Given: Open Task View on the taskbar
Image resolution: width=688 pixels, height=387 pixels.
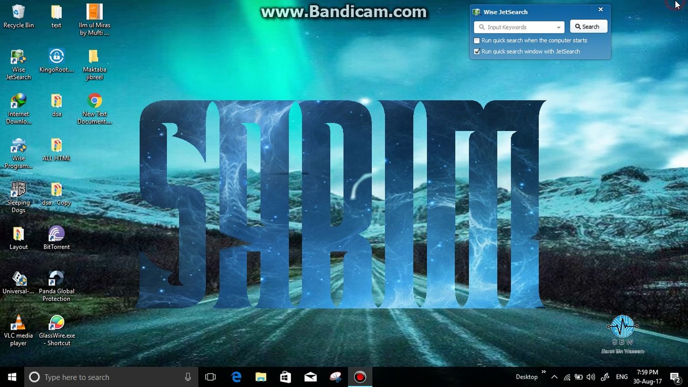Looking at the screenshot, I should [211, 377].
